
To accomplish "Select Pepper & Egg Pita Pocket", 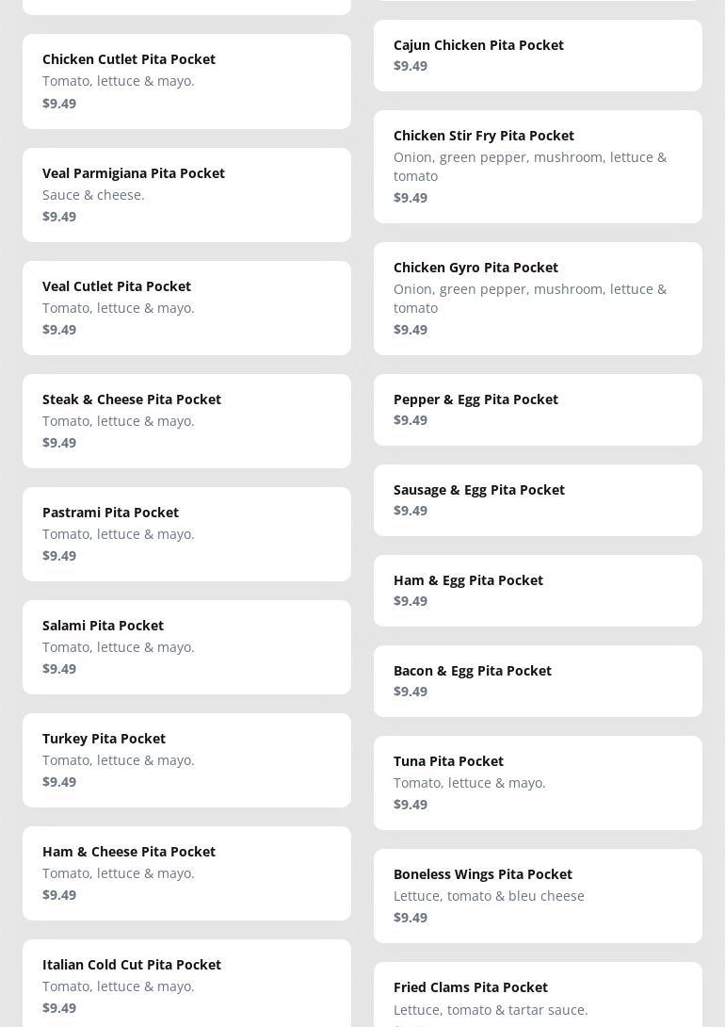I will (x=538, y=409).
